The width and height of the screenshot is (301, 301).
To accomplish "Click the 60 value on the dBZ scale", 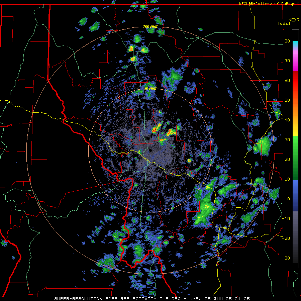I will point(287,80).
